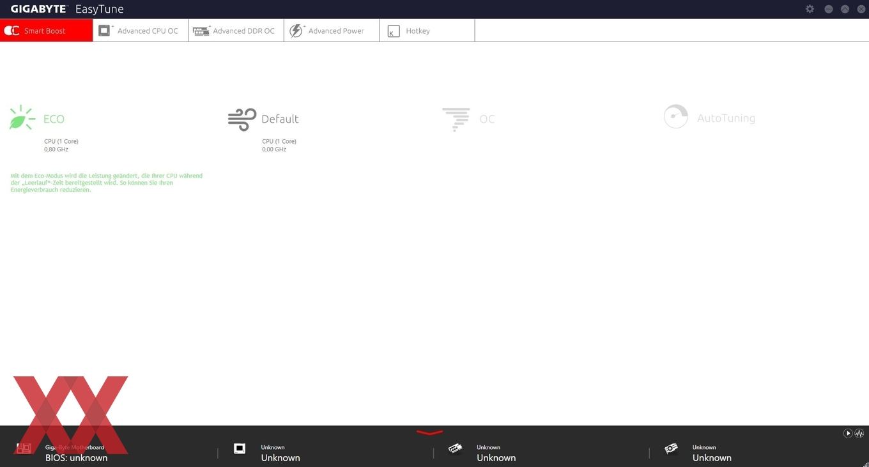The width and height of the screenshot is (869, 467).
Task: Select the ECO leaf icon
Action: [22, 118]
